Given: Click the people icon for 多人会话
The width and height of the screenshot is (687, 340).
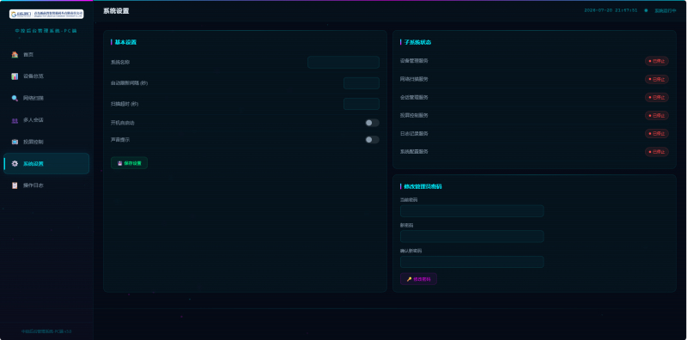Looking at the screenshot, I should 15,120.
